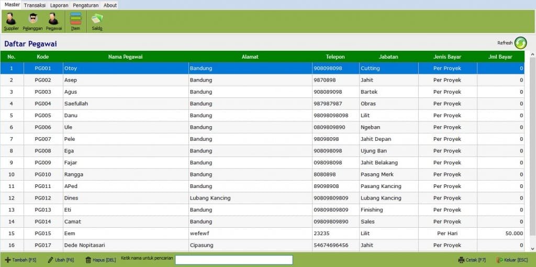Click code cell PG017

tap(43, 245)
